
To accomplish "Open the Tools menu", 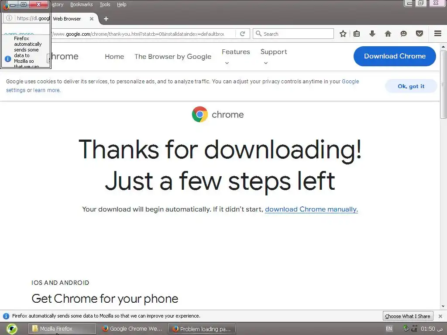I will 105,4.
